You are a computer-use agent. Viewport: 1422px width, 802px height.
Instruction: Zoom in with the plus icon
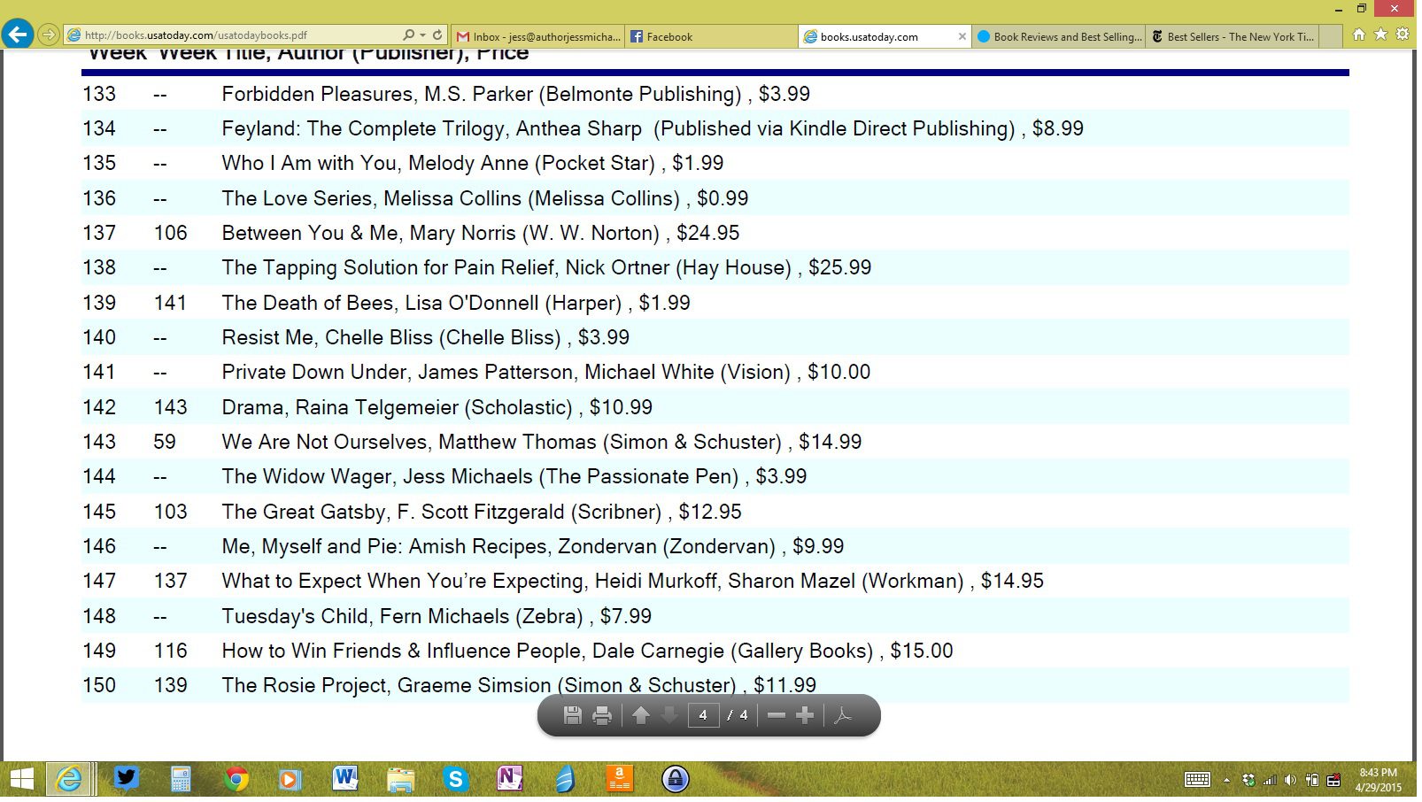(805, 715)
